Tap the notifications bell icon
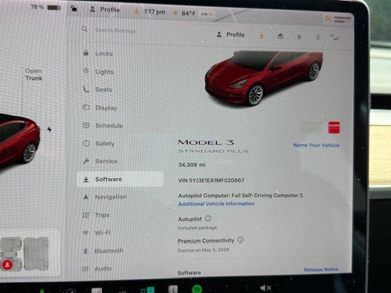Screen dimensions: 391x293 pyautogui.click(x=299, y=37)
